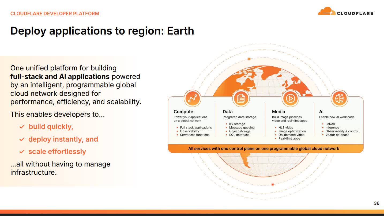
Task: Select the Media play-button icon
Action: click(290, 98)
